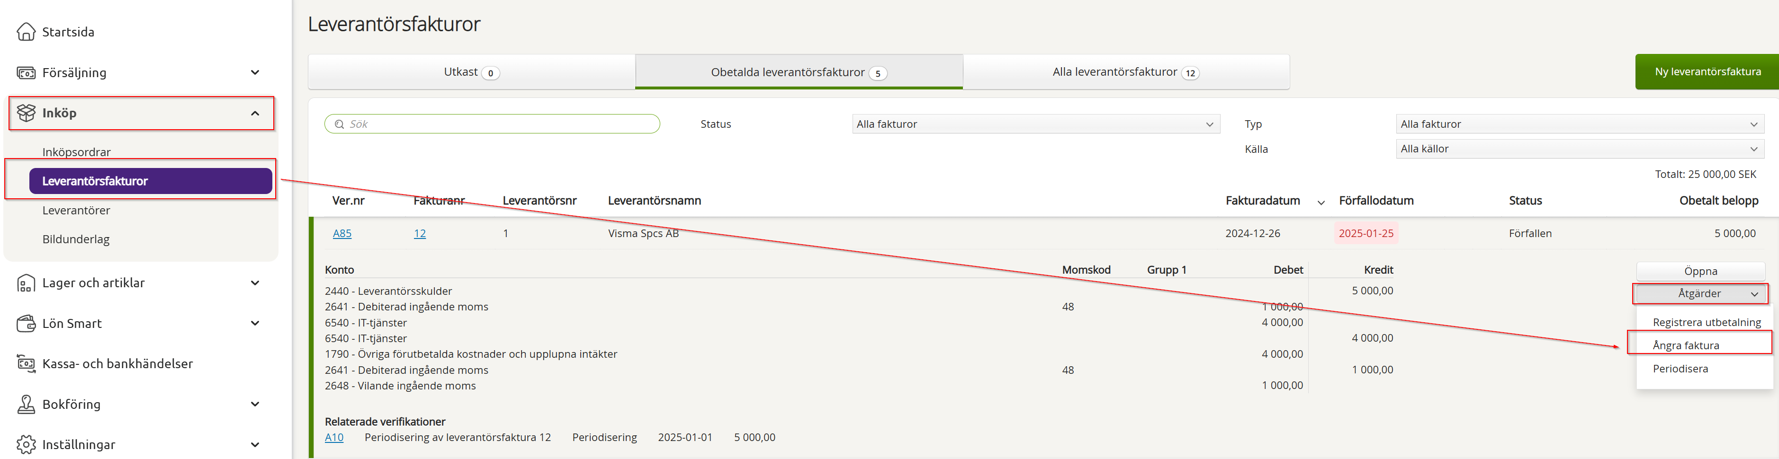
Task: Click the Fakturadatum sort arrow
Action: pyautogui.click(x=1321, y=202)
